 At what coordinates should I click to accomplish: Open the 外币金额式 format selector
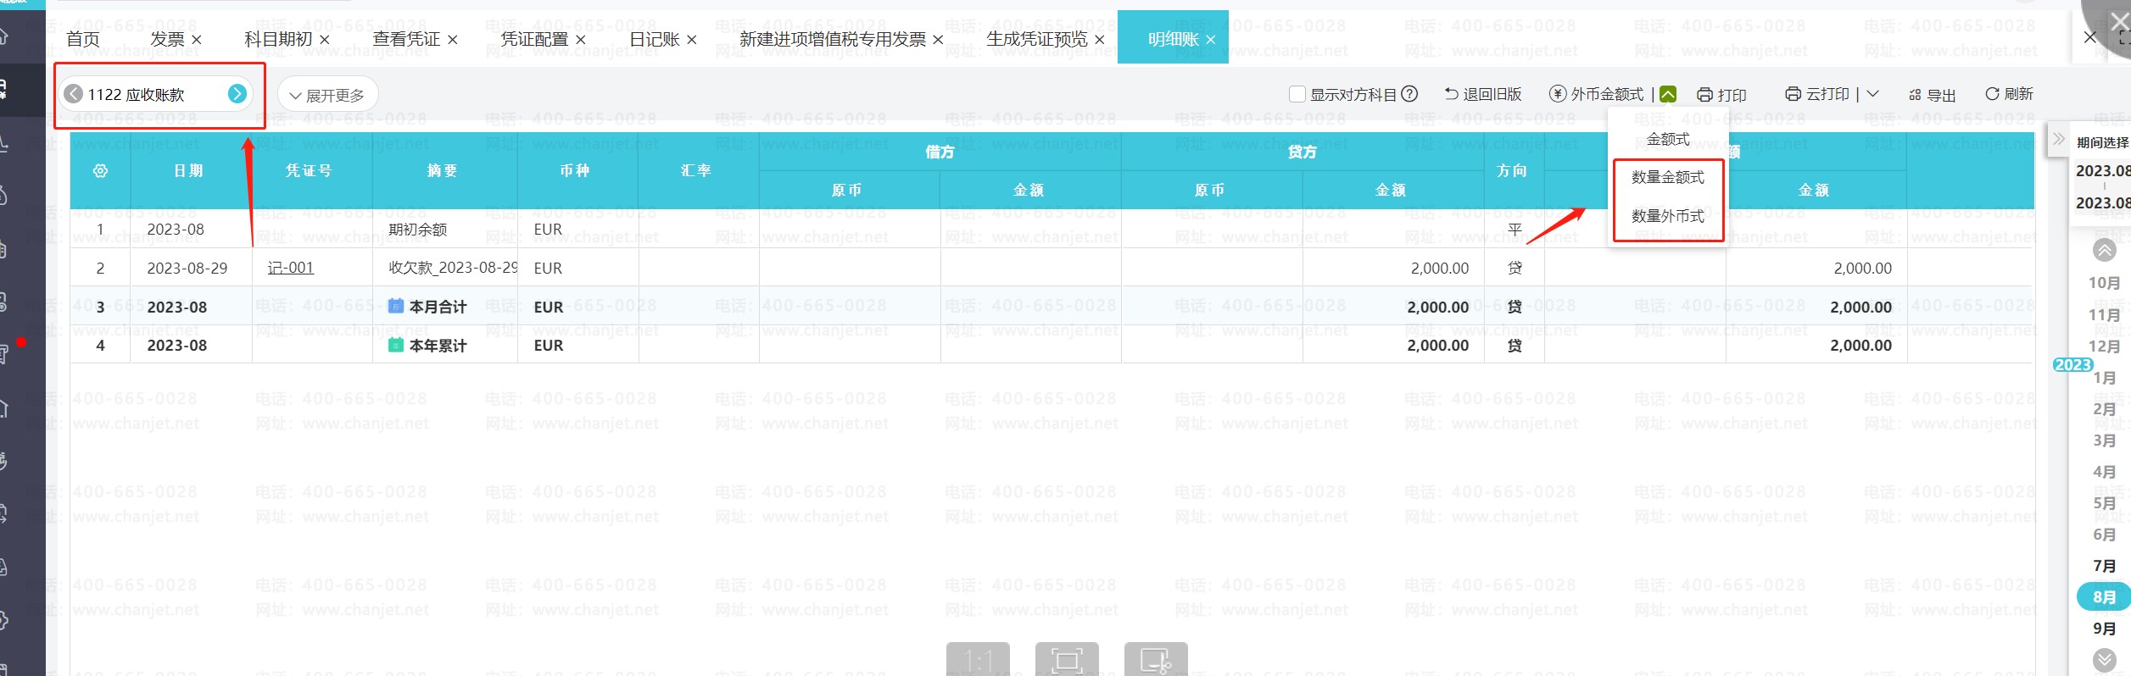tap(1597, 94)
